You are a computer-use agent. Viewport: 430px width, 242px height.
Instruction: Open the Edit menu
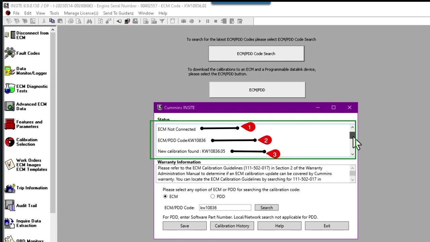[28, 13]
